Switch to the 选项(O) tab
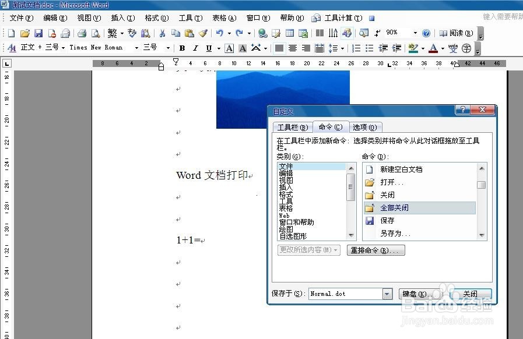 [364, 128]
